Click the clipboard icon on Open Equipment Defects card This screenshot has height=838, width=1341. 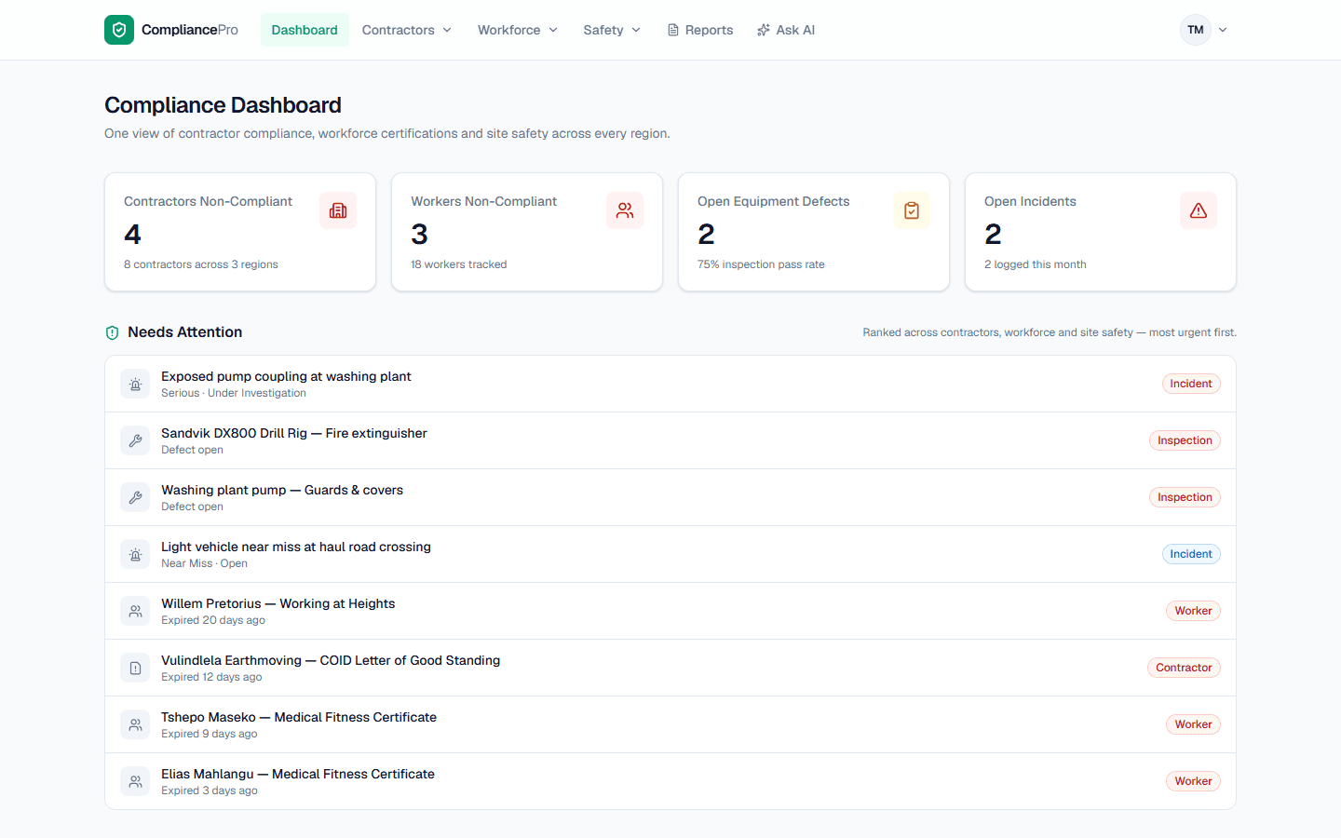coord(912,210)
